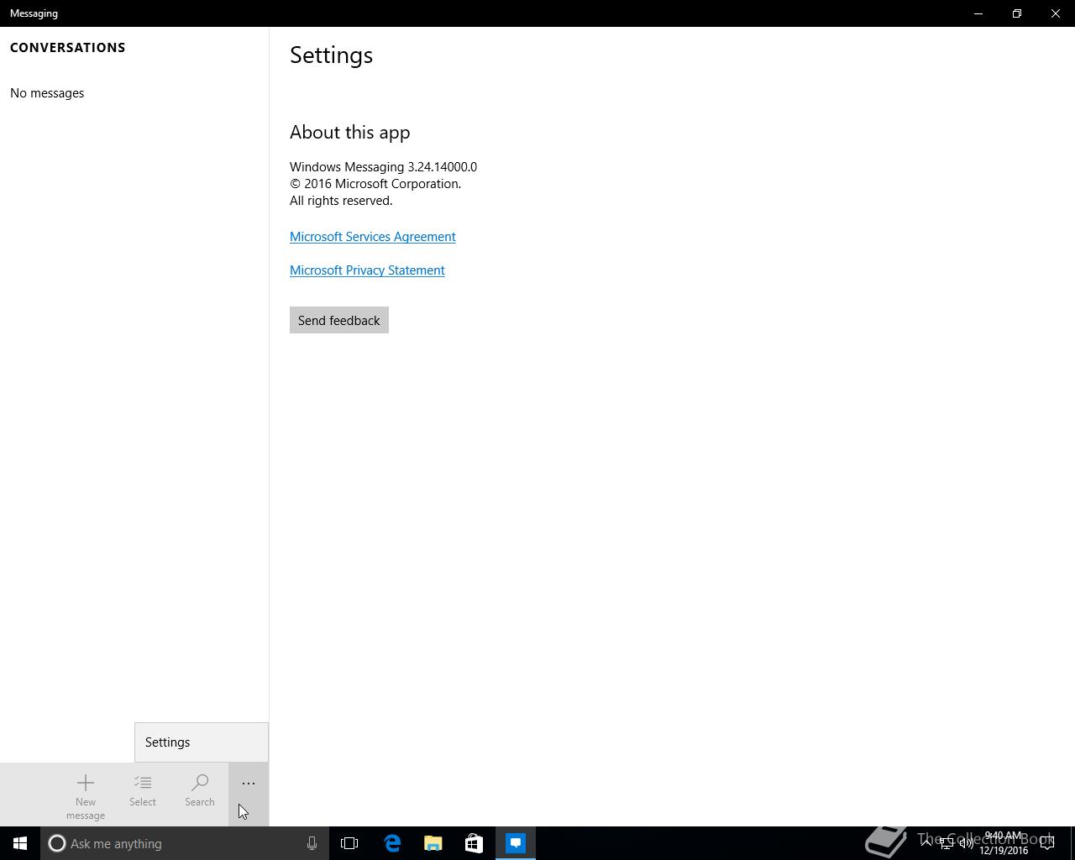1075x860 pixels.
Task: Start a New message
Action: 86,794
